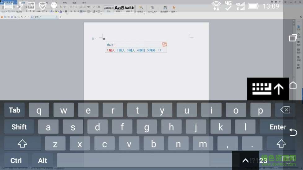This screenshot has height=170, width=303.
Task: Show next IME candidates page arrow
Action: 161,50
